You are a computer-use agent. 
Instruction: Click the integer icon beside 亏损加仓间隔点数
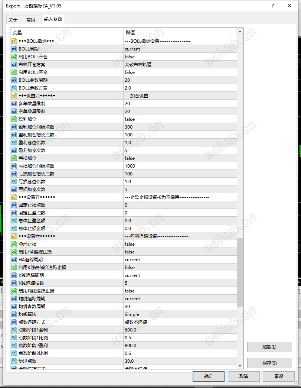click(14, 166)
